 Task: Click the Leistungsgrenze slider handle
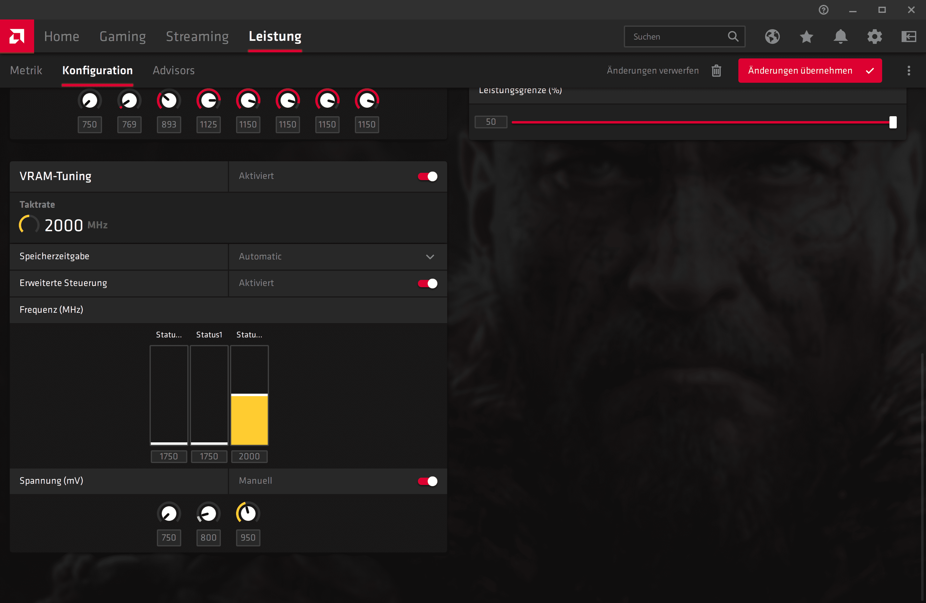tap(893, 122)
